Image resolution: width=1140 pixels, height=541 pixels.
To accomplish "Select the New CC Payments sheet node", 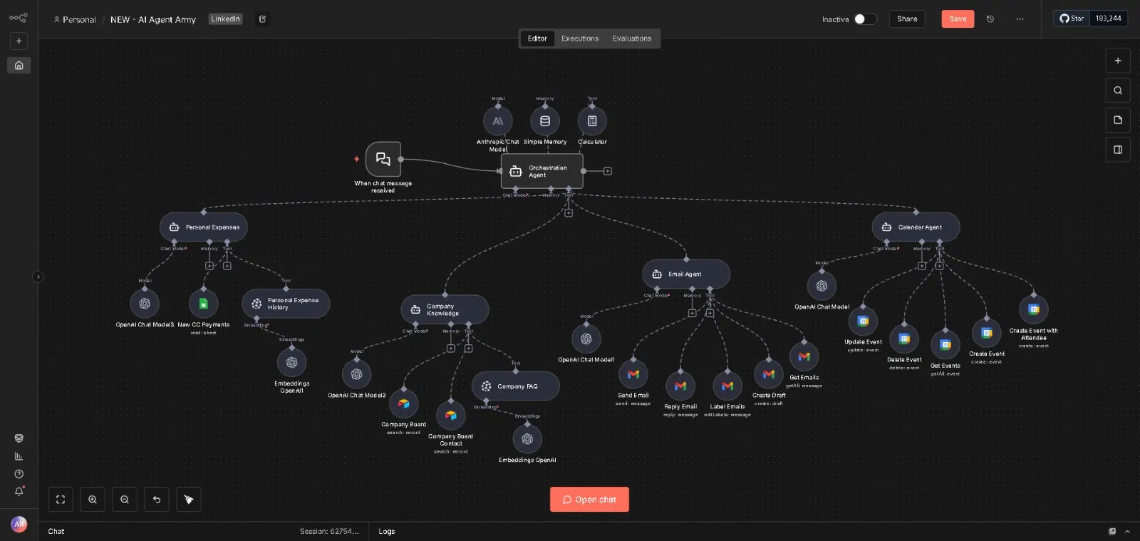I will pyautogui.click(x=203, y=304).
